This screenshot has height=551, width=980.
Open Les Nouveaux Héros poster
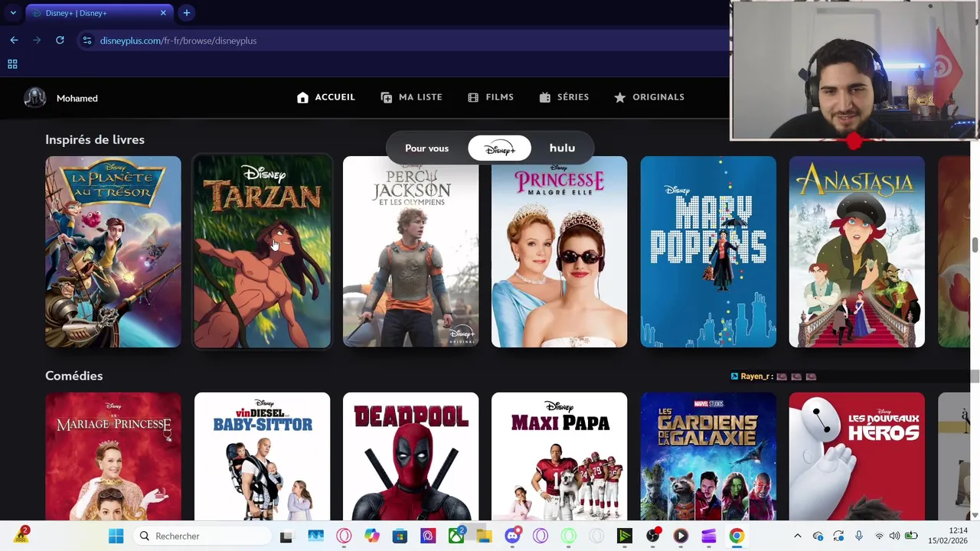tap(857, 457)
